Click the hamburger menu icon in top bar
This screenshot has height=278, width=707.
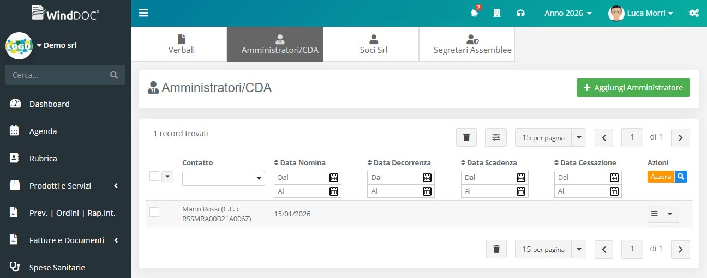(143, 13)
